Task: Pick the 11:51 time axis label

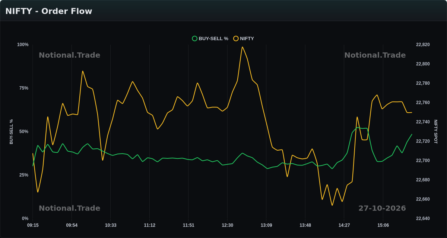Action: [188, 225]
